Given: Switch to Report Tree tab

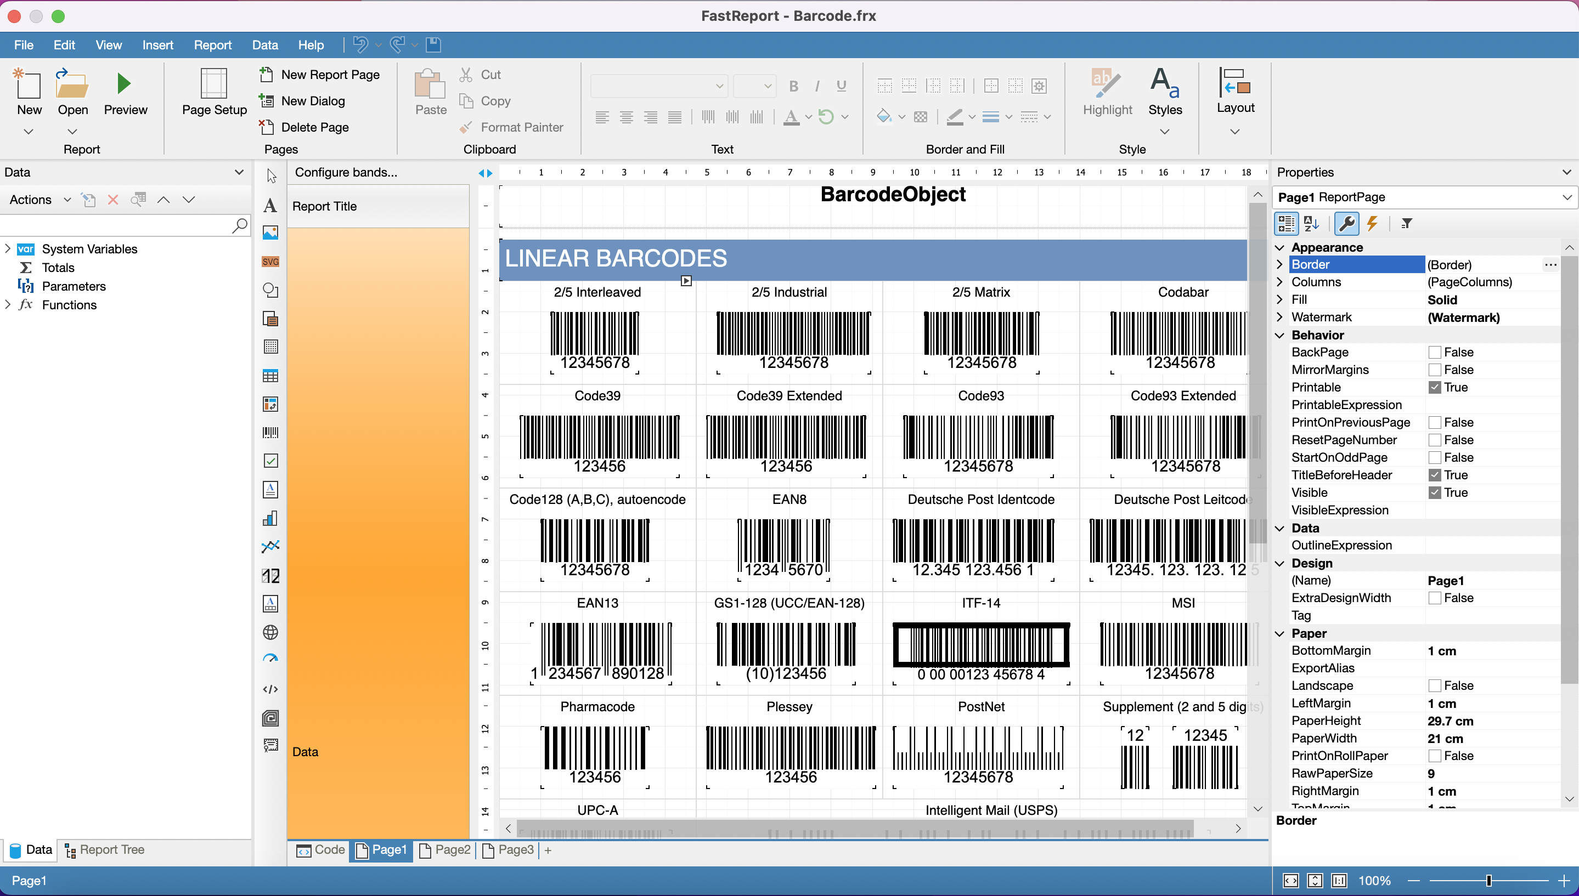Looking at the screenshot, I should (x=105, y=850).
